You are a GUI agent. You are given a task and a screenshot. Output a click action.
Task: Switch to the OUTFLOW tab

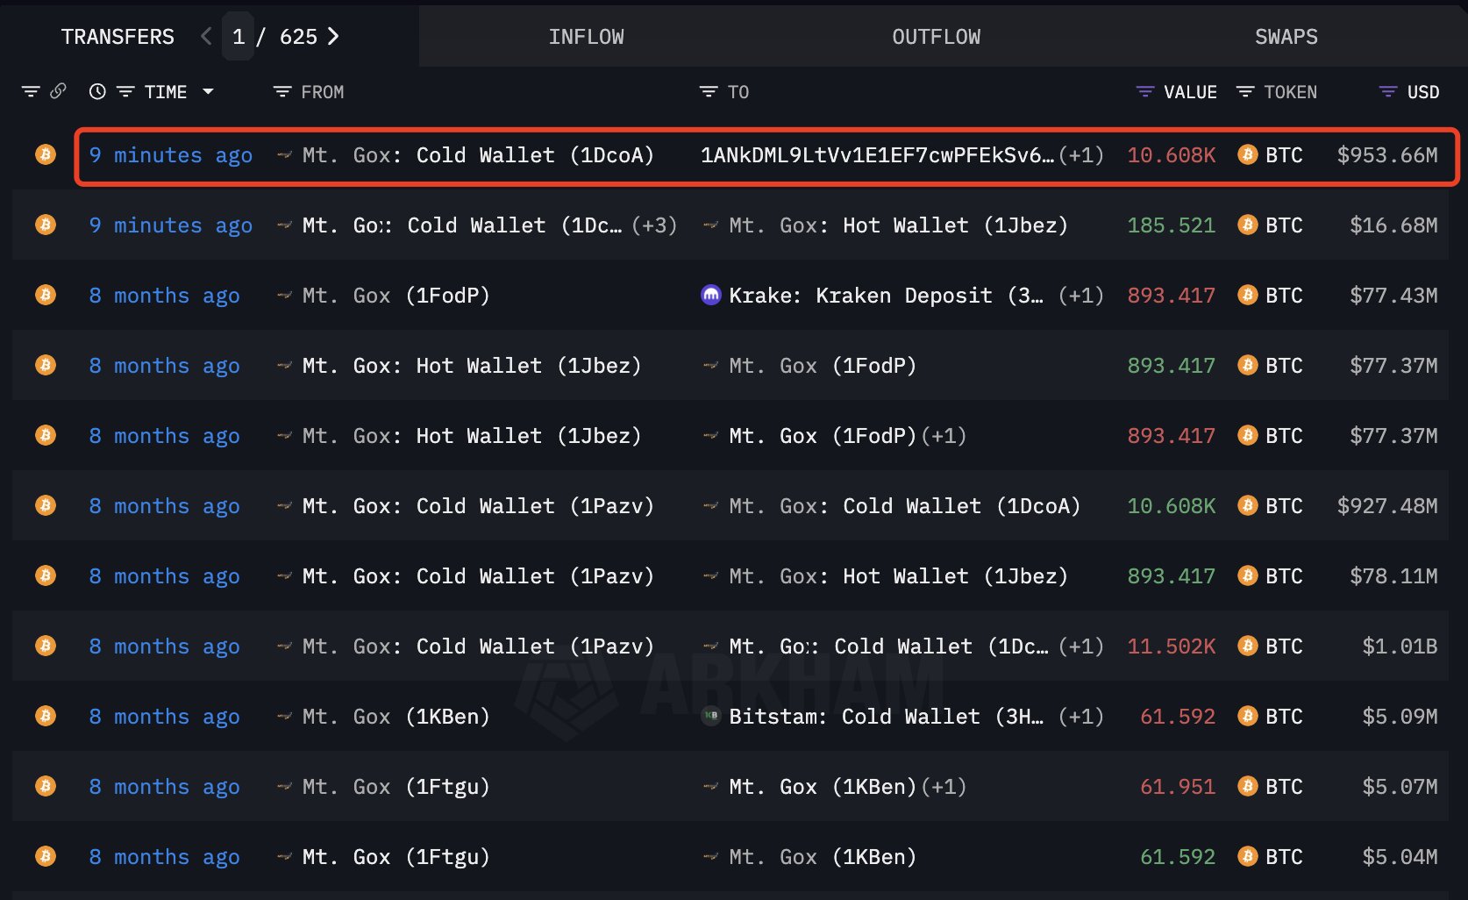[936, 37]
